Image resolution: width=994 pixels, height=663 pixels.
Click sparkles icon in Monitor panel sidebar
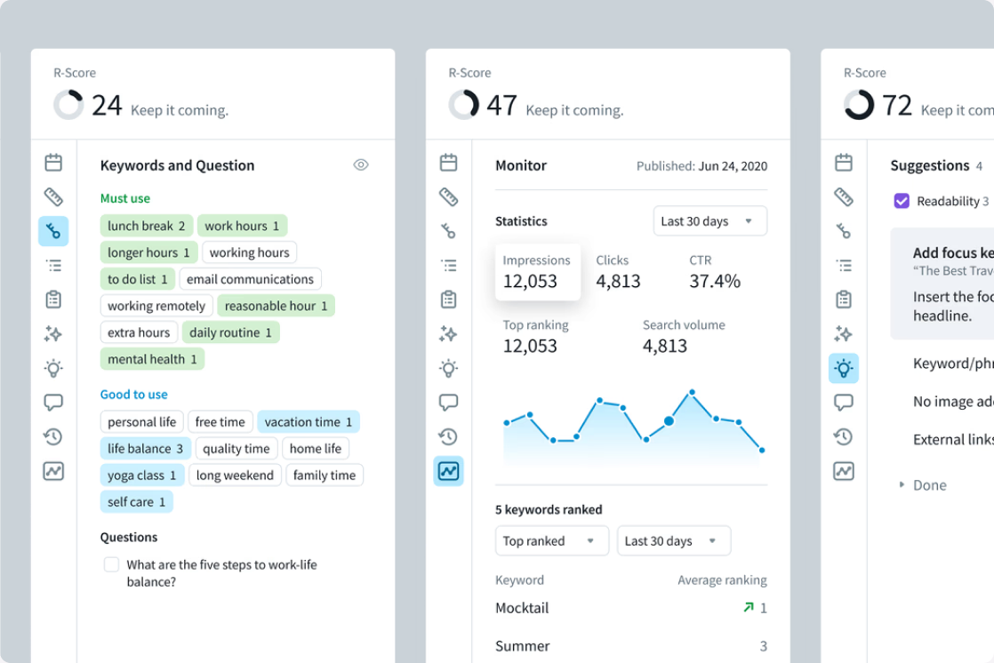(x=448, y=334)
